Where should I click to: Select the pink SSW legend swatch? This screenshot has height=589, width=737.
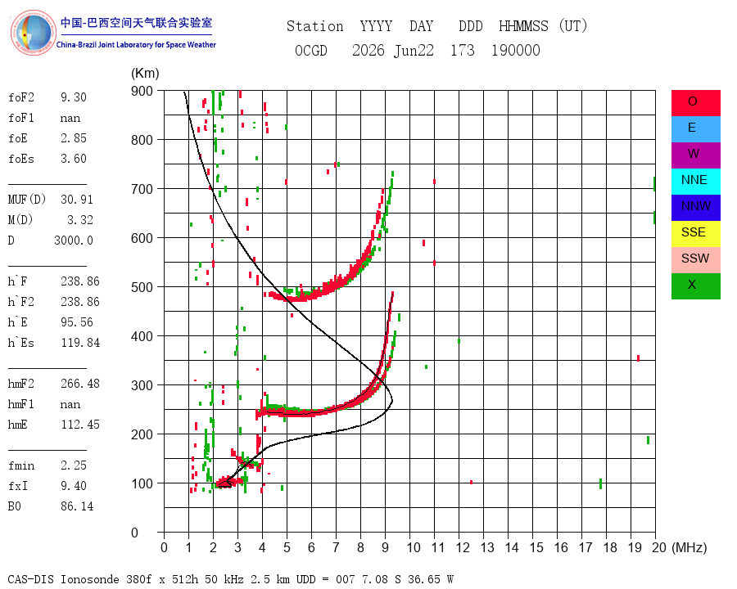(695, 260)
